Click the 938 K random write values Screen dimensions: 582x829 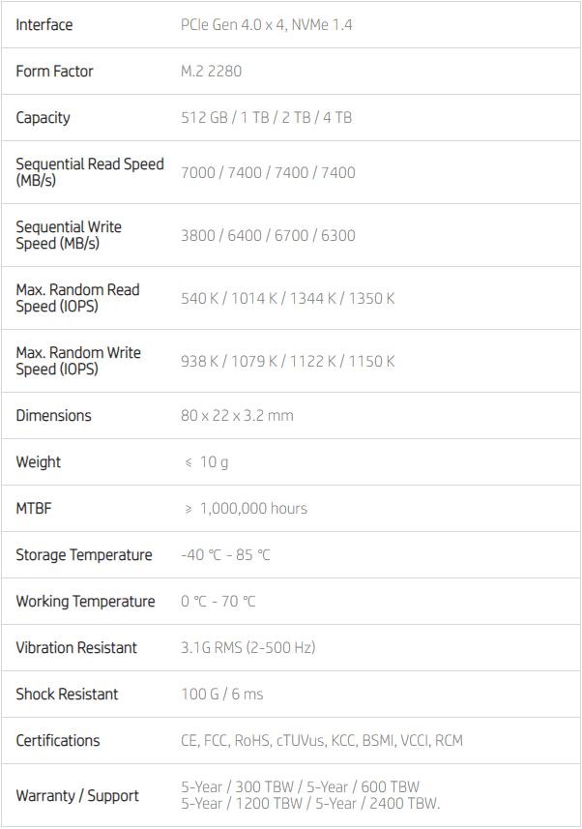pos(287,362)
